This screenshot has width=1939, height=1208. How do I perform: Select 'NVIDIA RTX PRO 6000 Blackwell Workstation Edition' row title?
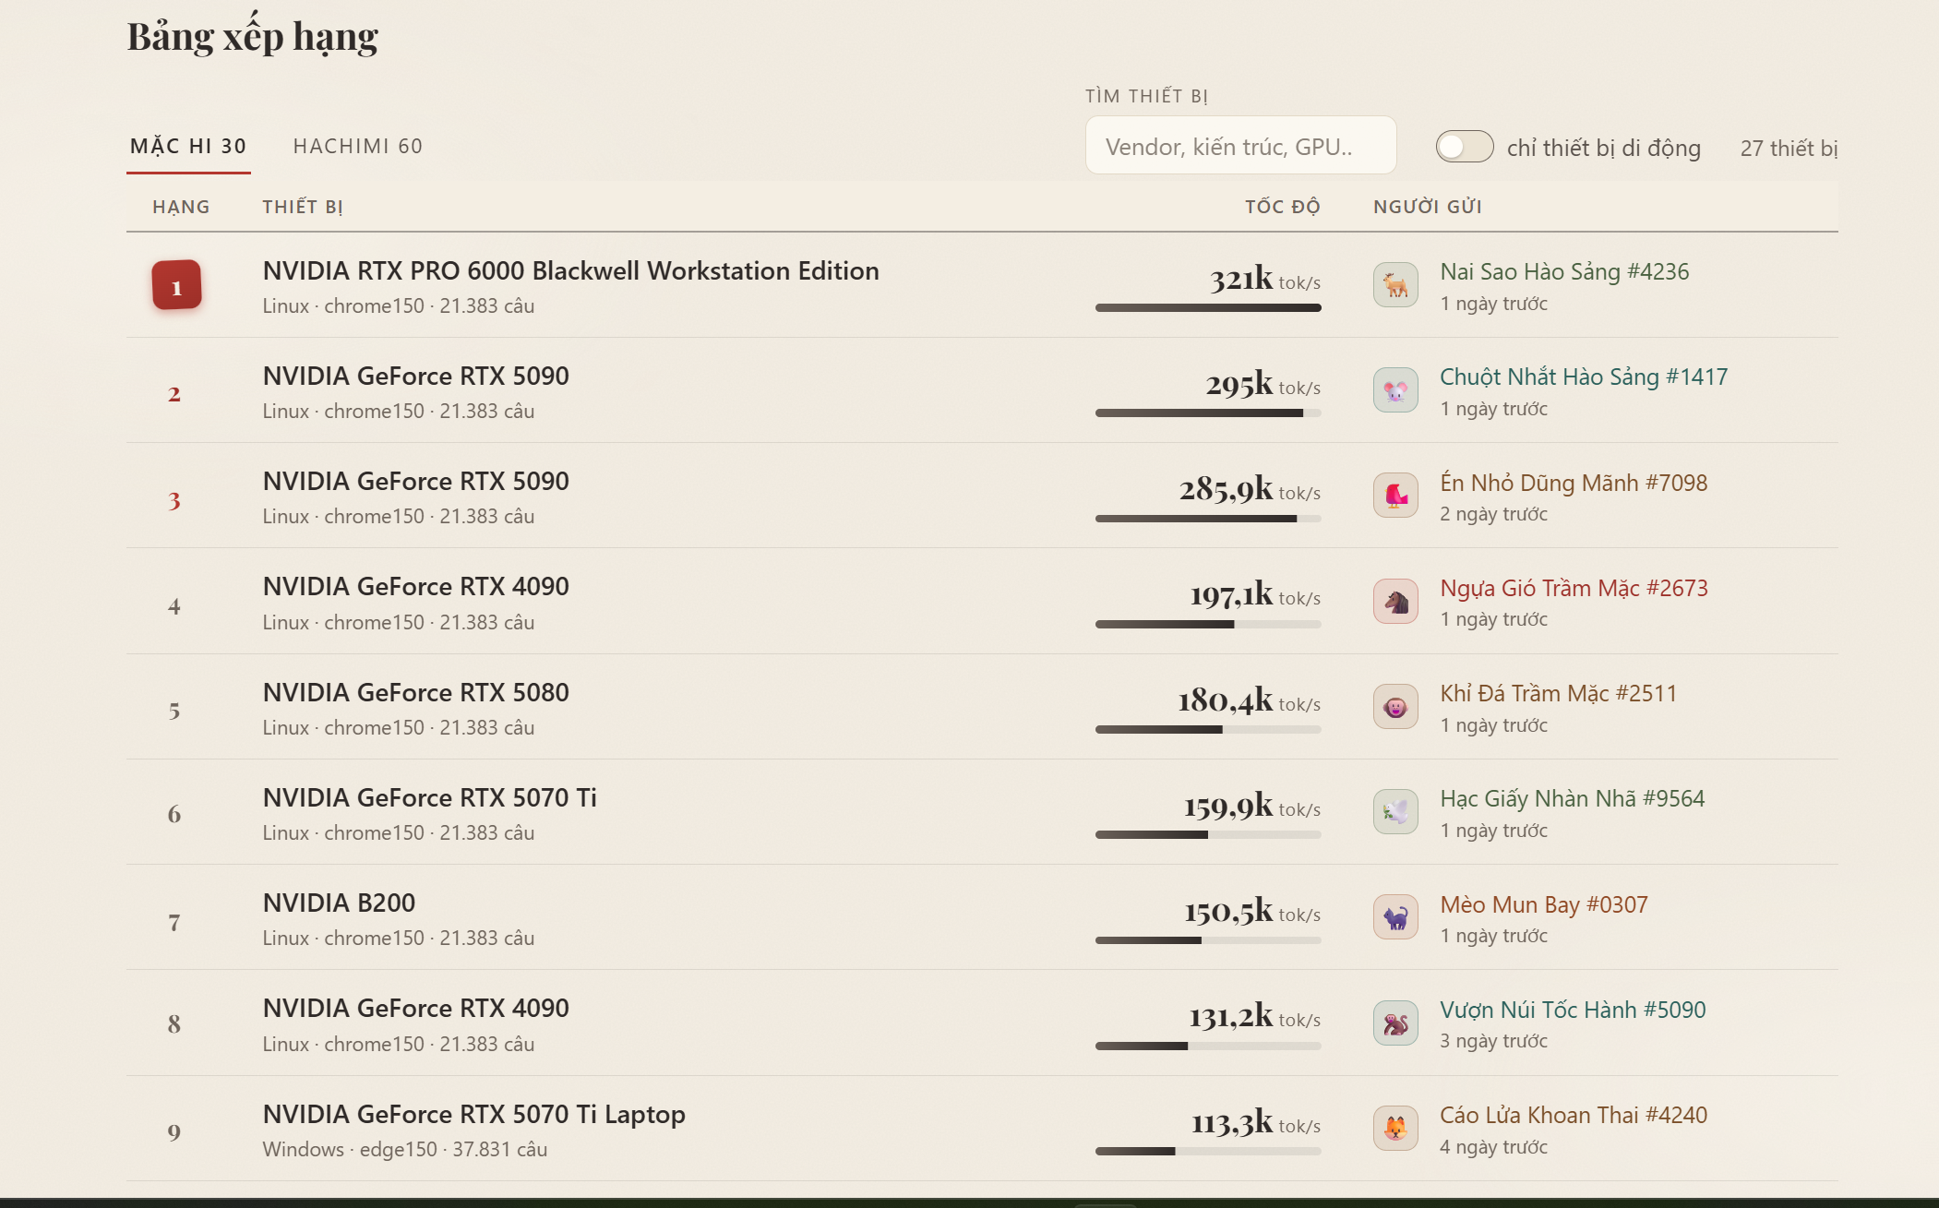[x=570, y=271]
